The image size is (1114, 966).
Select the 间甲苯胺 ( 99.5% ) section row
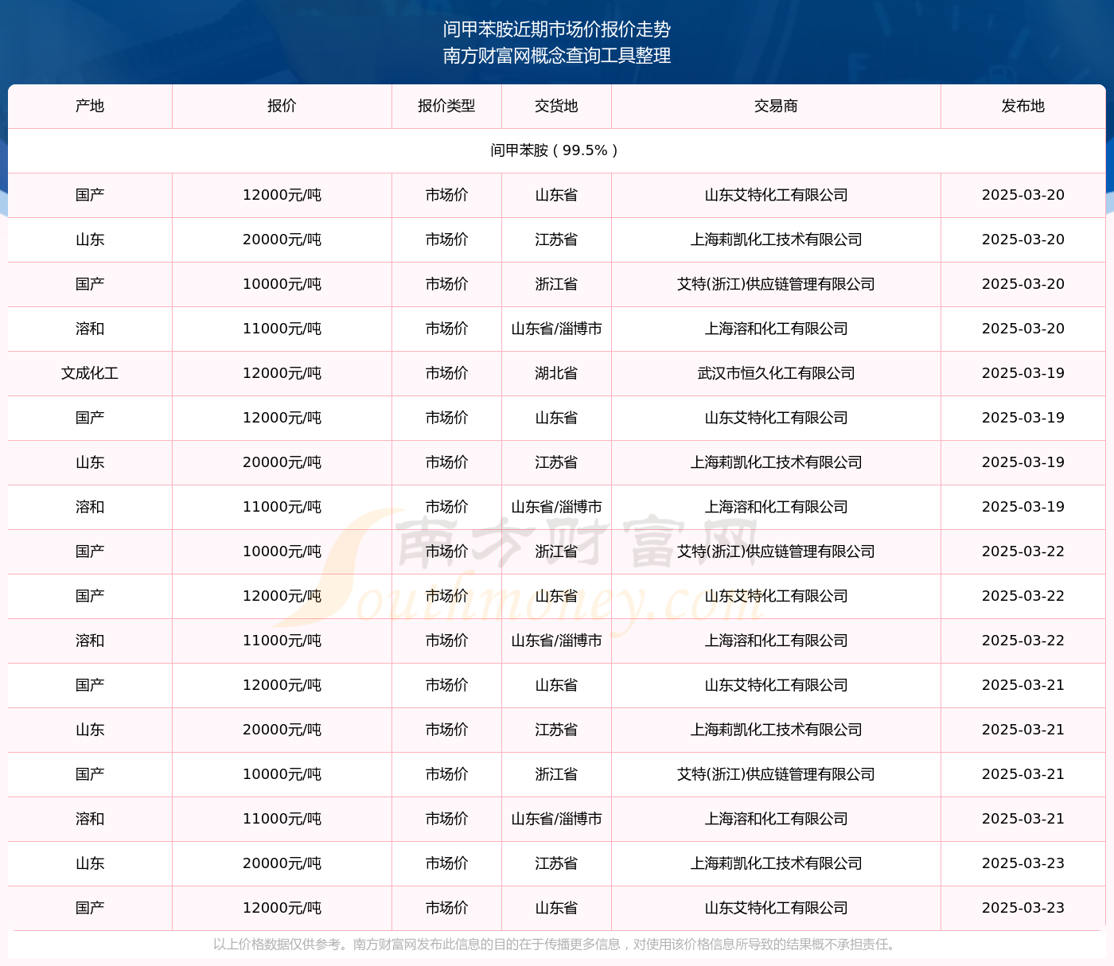tap(556, 150)
